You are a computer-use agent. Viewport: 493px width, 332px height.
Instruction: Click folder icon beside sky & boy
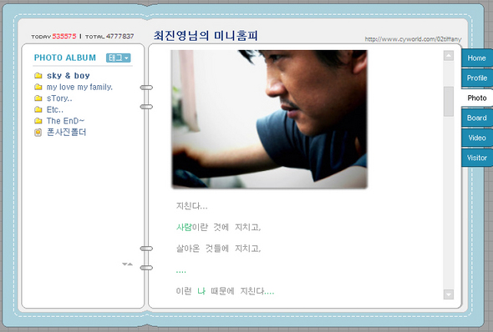(38, 76)
